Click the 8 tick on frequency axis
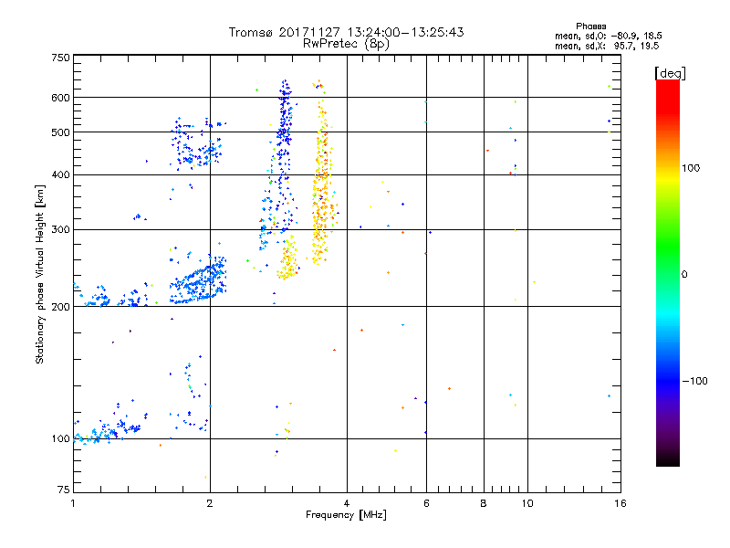 coord(484,503)
